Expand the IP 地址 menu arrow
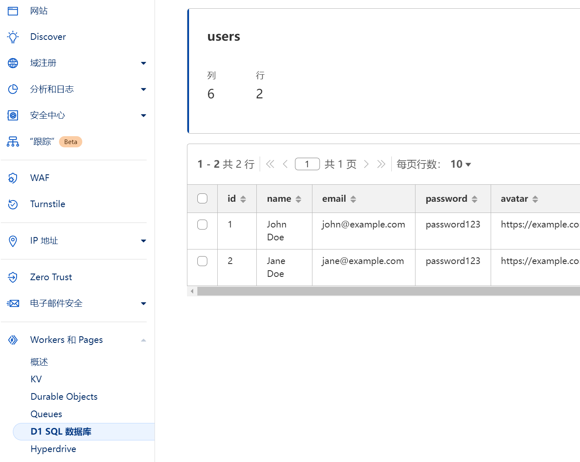 click(x=143, y=241)
